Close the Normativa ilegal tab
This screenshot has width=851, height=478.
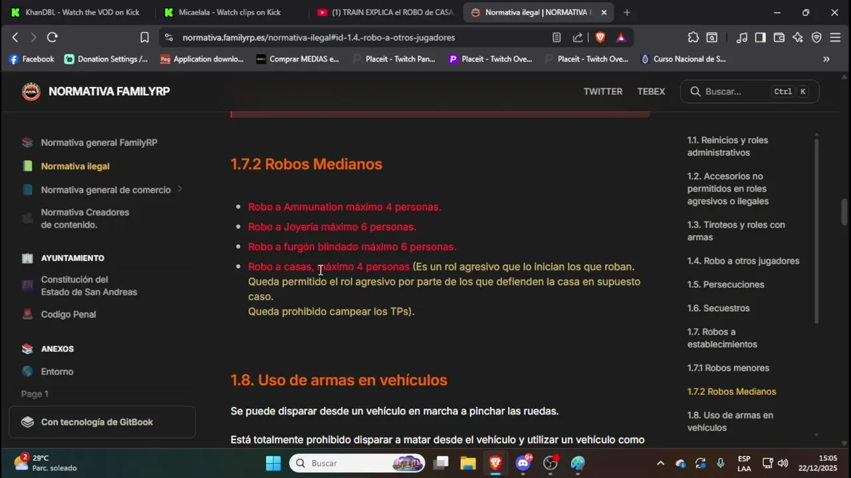click(604, 12)
